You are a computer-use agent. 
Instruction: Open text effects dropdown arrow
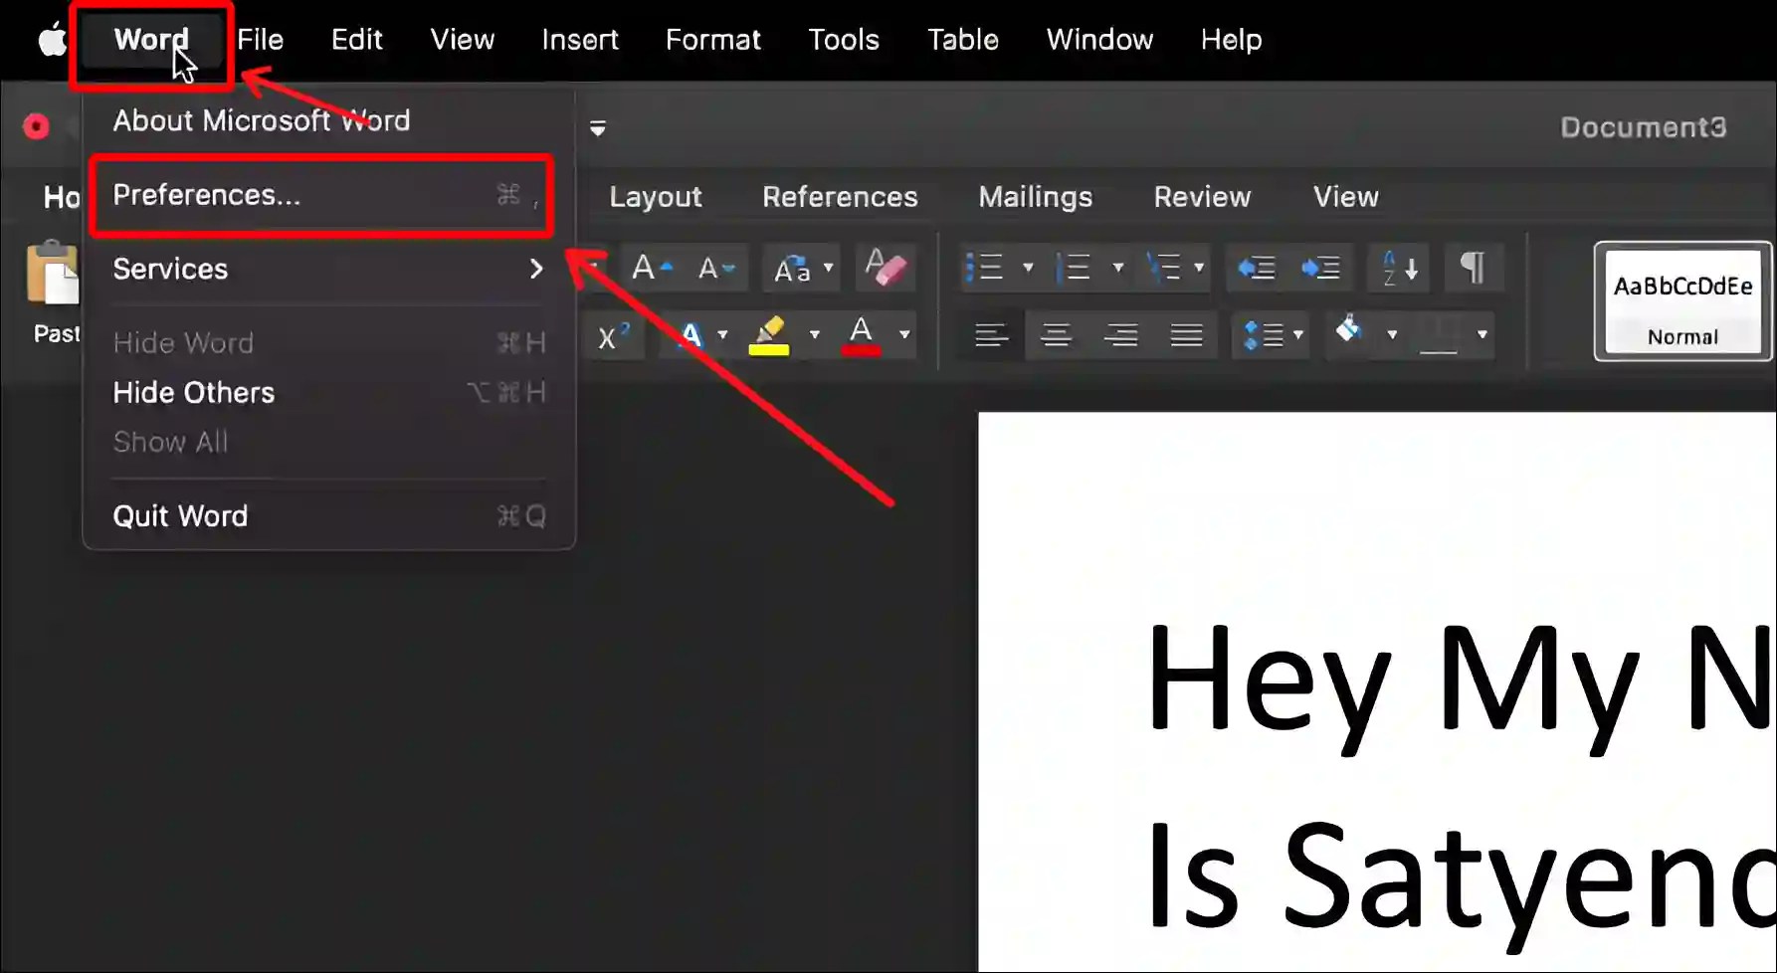point(722,335)
